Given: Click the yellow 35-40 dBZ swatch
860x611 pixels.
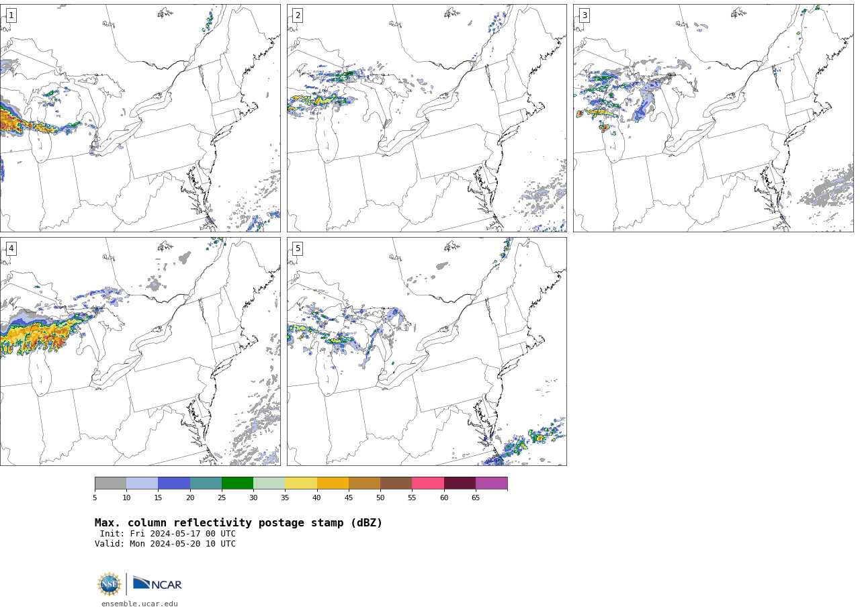Looking at the screenshot, I should [301, 483].
